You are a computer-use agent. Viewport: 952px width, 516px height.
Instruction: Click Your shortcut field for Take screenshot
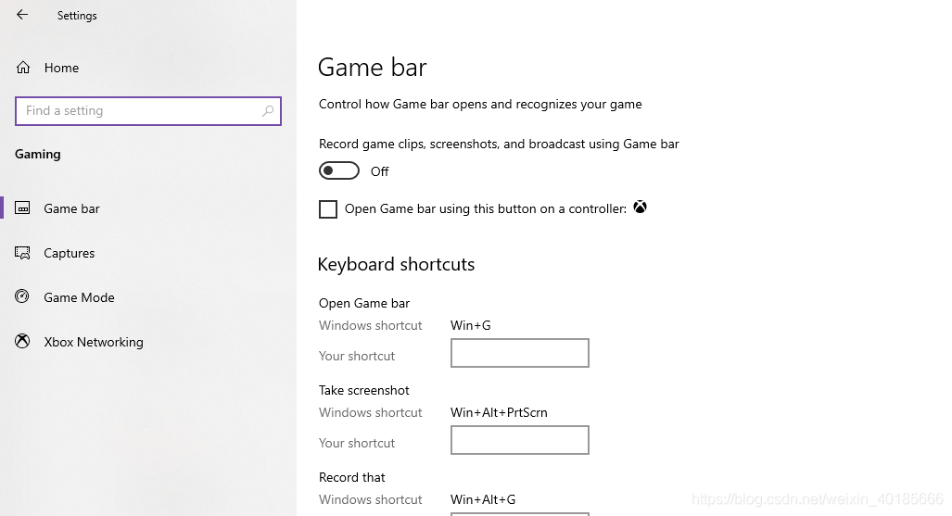(520, 440)
